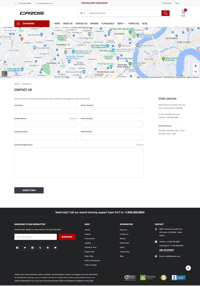
Task: Open the Brands menu item
Action: pyautogui.click(x=94, y=24)
